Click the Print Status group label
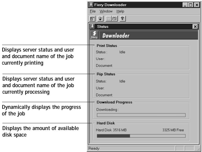This screenshot has height=152, width=202. [x=107, y=46]
